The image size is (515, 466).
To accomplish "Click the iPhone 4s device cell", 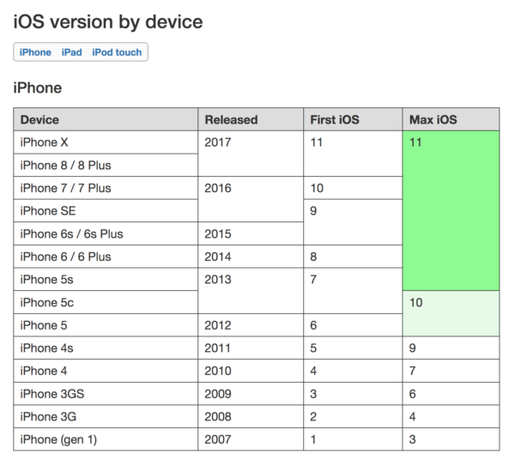I will pos(47,348).
